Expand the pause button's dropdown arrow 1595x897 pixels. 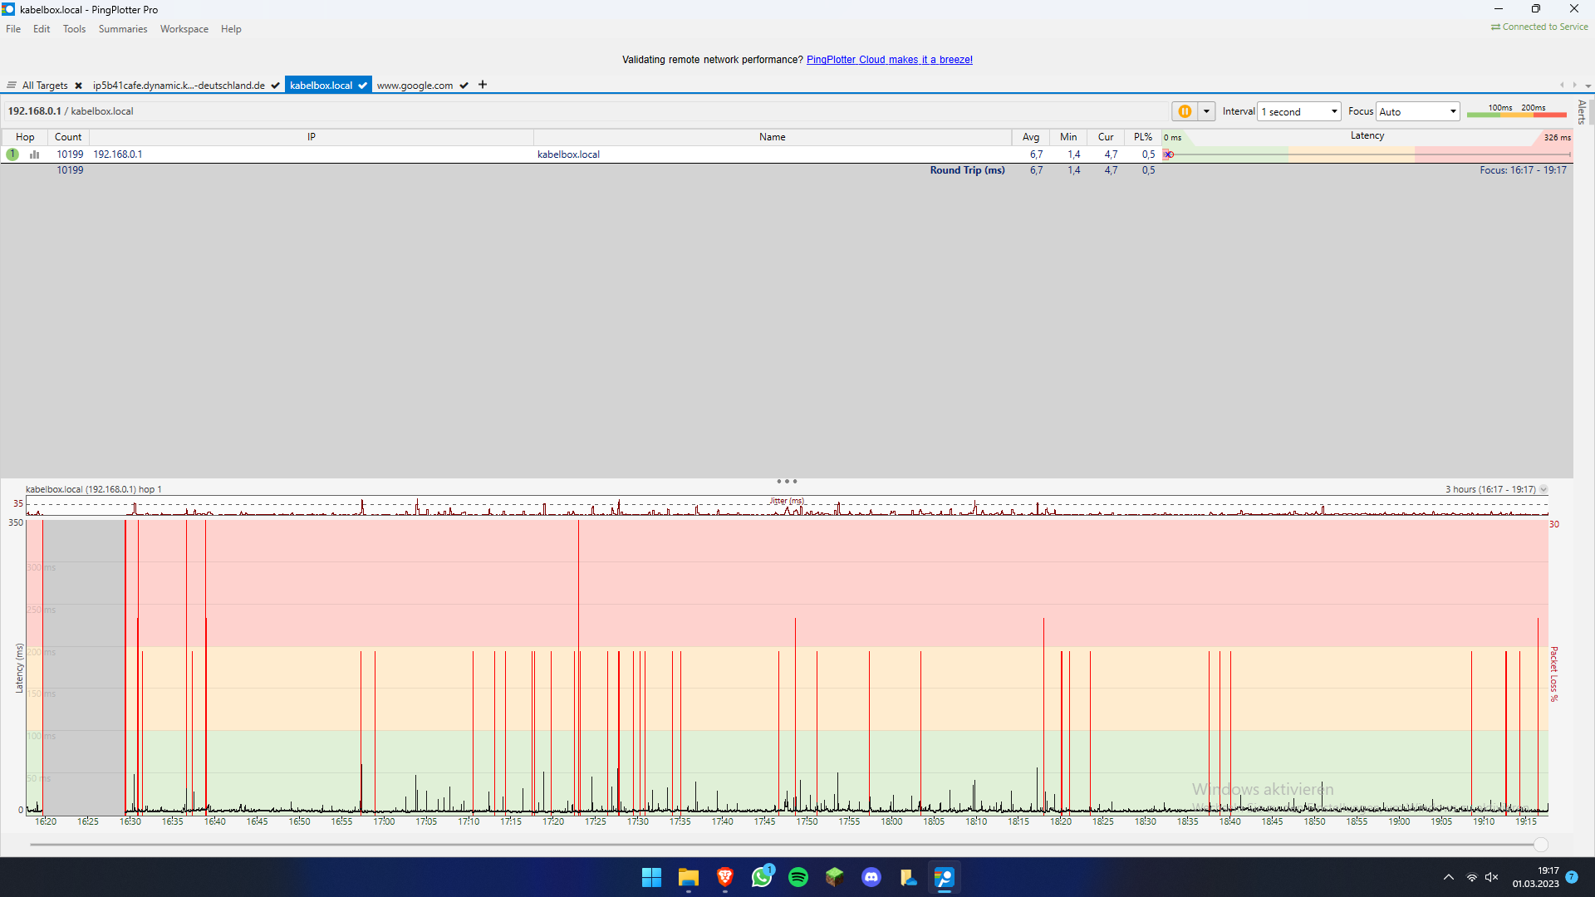point(1206,110)
